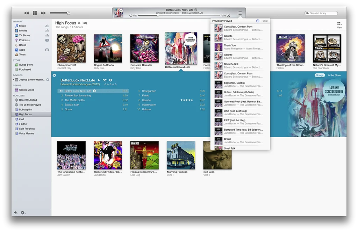Toggle repeat in the now playing display
This screenshot has height=232, width=358.
pyautogui.click(x=131, y=16)
